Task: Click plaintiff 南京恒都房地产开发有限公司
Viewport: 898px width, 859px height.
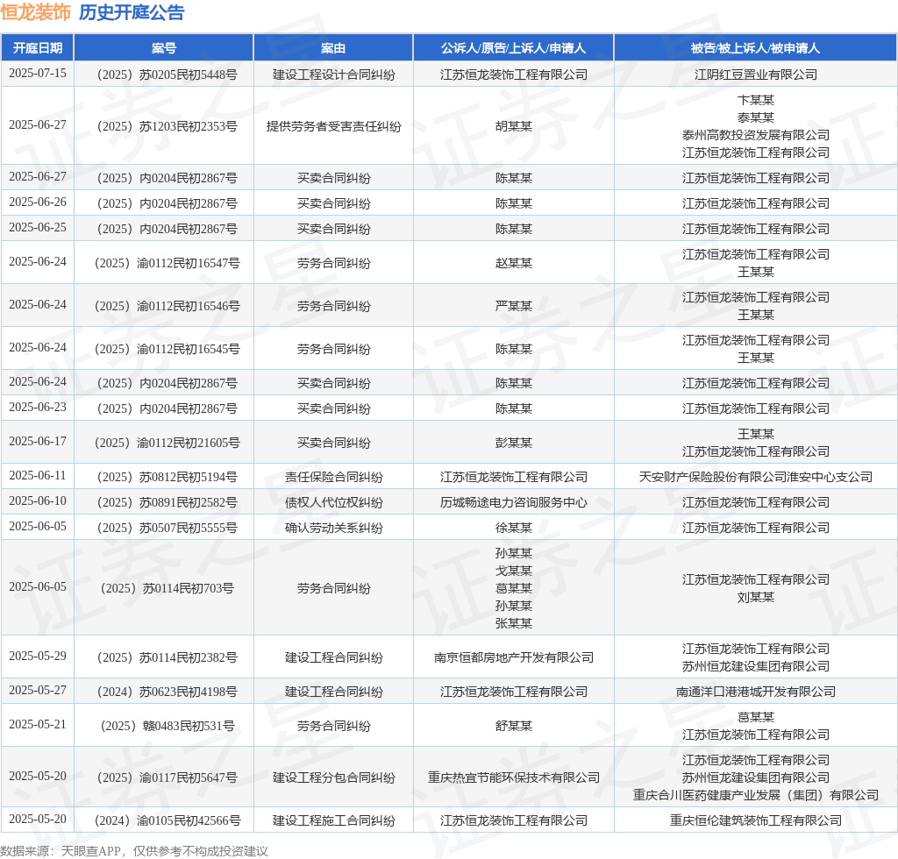Action: (514, 657)
